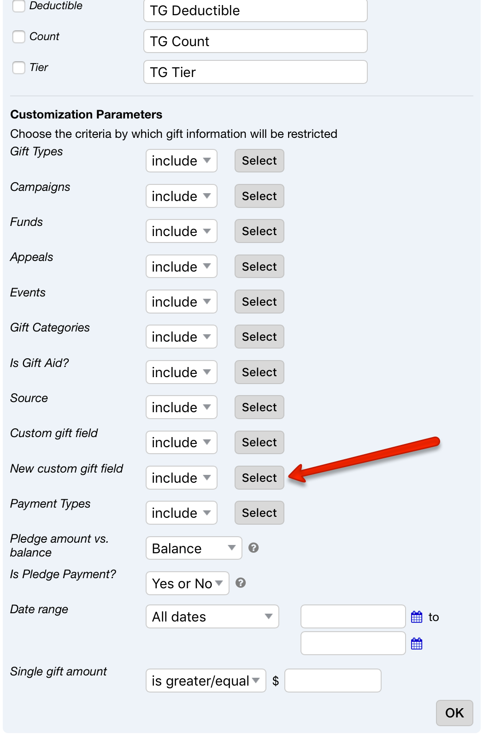Enable the Deductible checkbox
483x734 pixels.
pyautogui.click(x=18, y=6)
